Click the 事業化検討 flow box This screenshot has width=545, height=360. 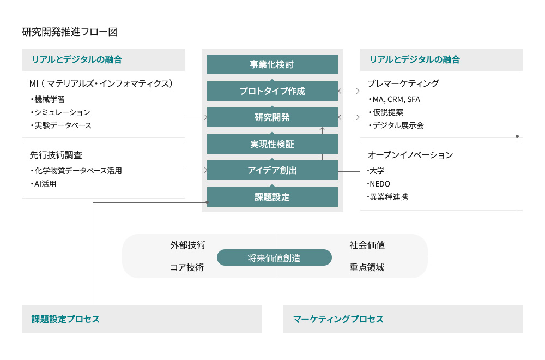click(272, 64)
